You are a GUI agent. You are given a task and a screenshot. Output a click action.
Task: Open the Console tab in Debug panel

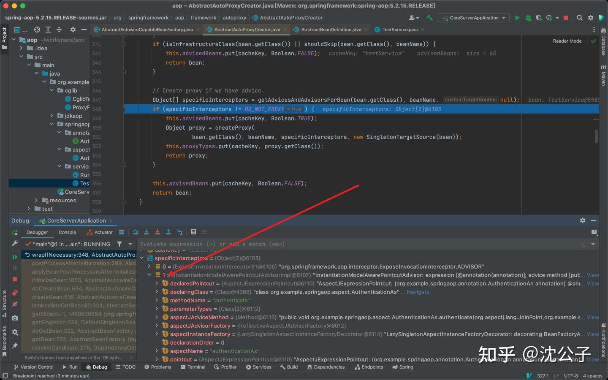(x=67, y=232)
